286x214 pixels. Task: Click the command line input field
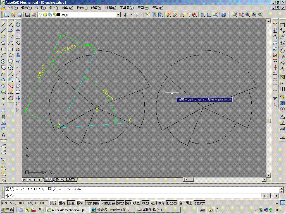pos(133,196)
